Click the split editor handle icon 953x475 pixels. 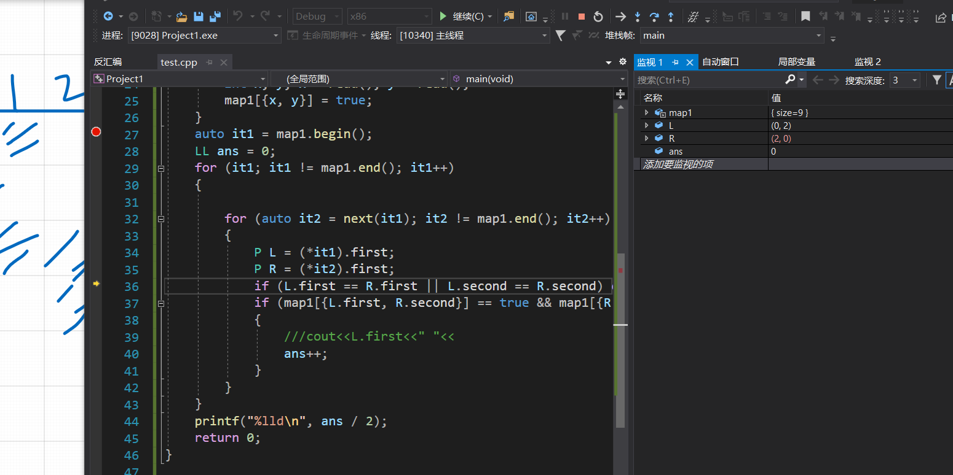click(x=620, y=94)
